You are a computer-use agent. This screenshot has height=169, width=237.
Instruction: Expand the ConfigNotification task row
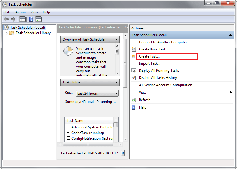[68, 138]
